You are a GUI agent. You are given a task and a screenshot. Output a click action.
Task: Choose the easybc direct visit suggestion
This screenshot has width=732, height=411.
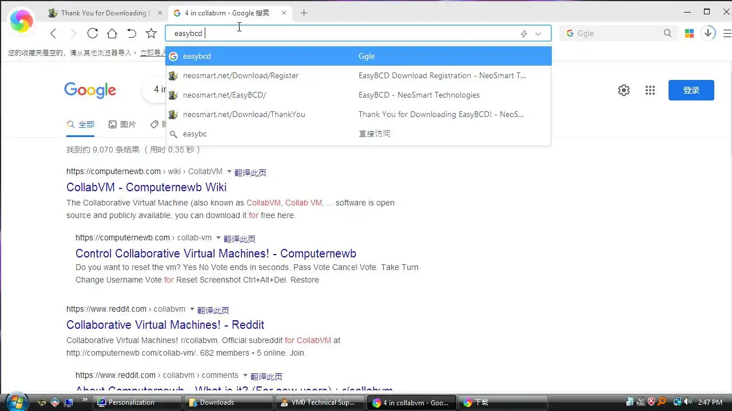point(359,134)
